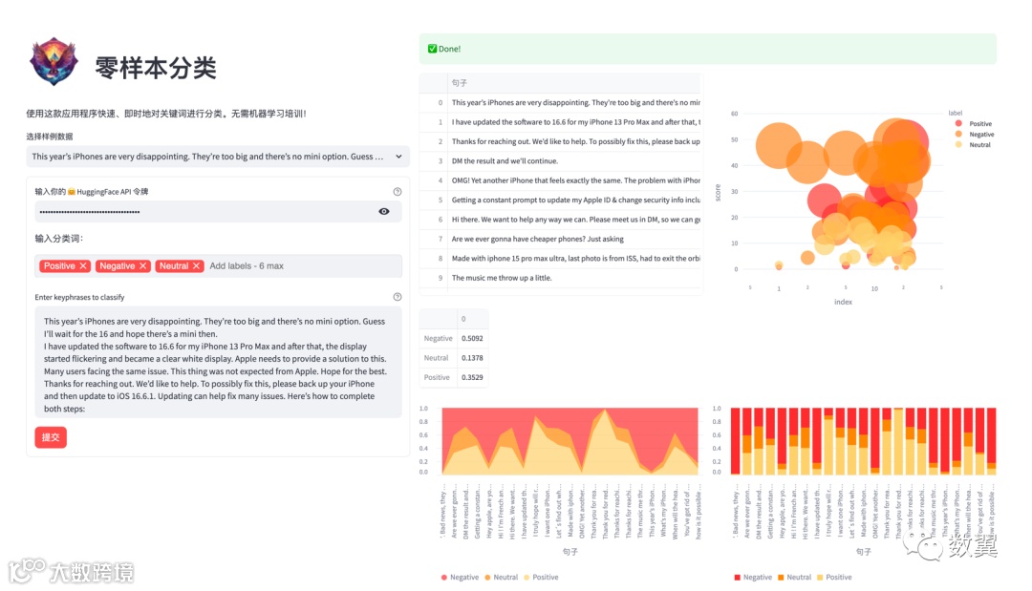Screen dimensions: 1032x591
Task: Select row 'Thanks for reaching out. We'd like'
Action: [x=561, y=141]
